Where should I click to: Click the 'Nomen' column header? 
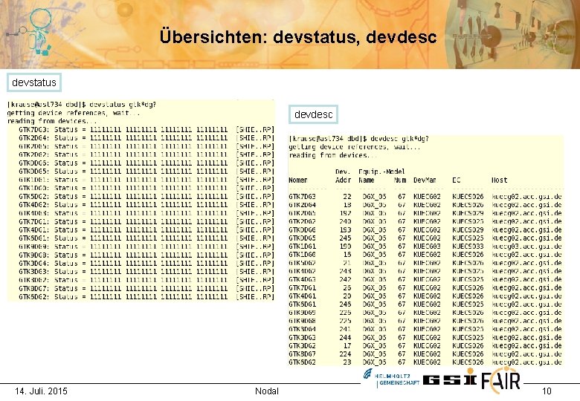[x=298, y=180]
